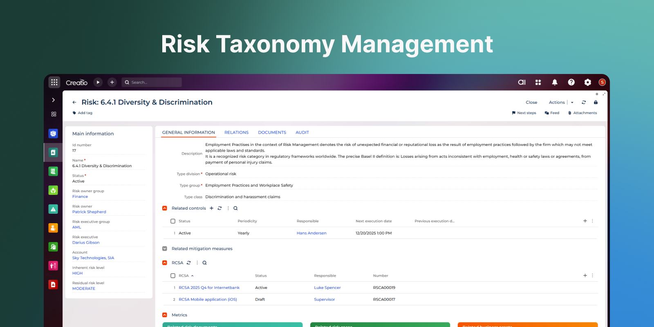654x327 pixels.
Task: Open the Attachments panel
Action: coord(582,113)
